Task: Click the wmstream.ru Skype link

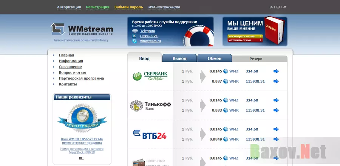Action: click(150, 41)
